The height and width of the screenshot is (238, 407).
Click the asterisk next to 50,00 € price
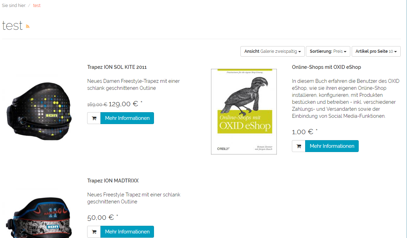tap(117, 216)
